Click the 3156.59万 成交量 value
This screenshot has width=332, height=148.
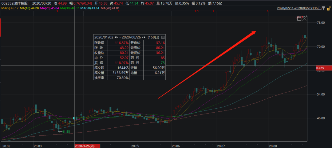click(x=120, y=73)
